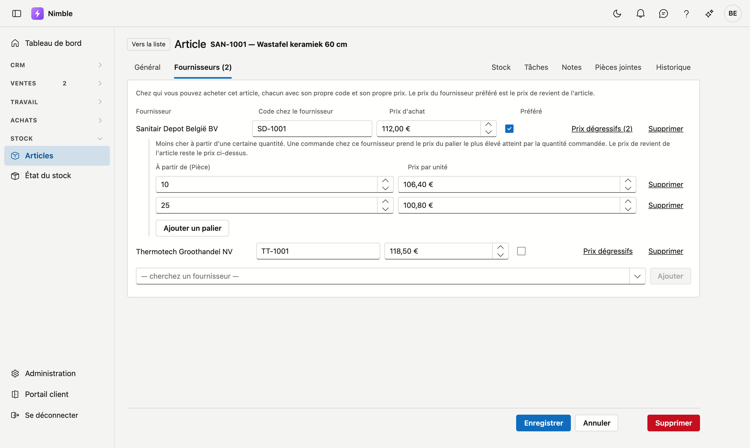Screen dimensions: 750x448
Task: Open the notifications bell
Action: coord(640,14)
